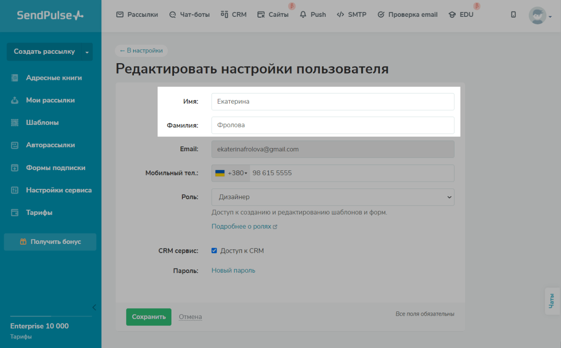Screen dimensions: 561x348
Task: Click the Формы подписки sidebar icon
Action: pos(15,168)
